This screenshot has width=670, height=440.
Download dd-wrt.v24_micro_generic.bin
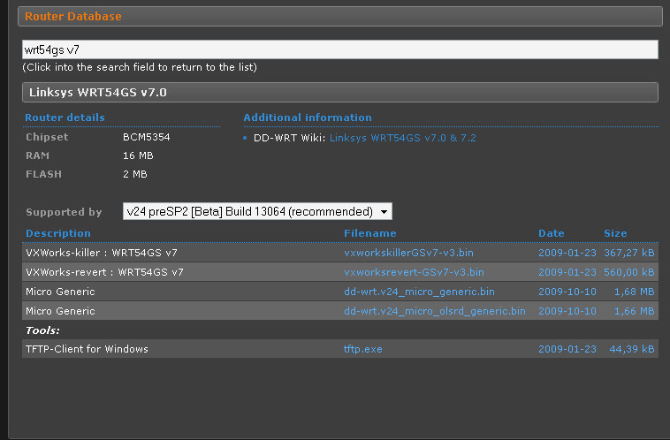coord(419,292)
